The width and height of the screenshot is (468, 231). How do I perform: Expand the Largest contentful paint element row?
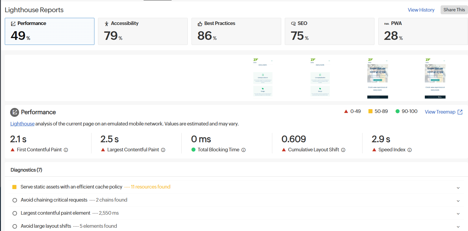458,214
